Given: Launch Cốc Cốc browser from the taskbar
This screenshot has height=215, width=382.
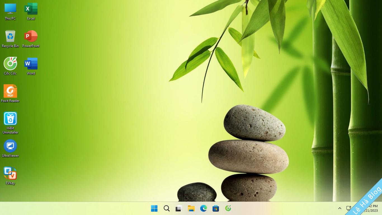Looking at the screenshot, I should point(228,208).
